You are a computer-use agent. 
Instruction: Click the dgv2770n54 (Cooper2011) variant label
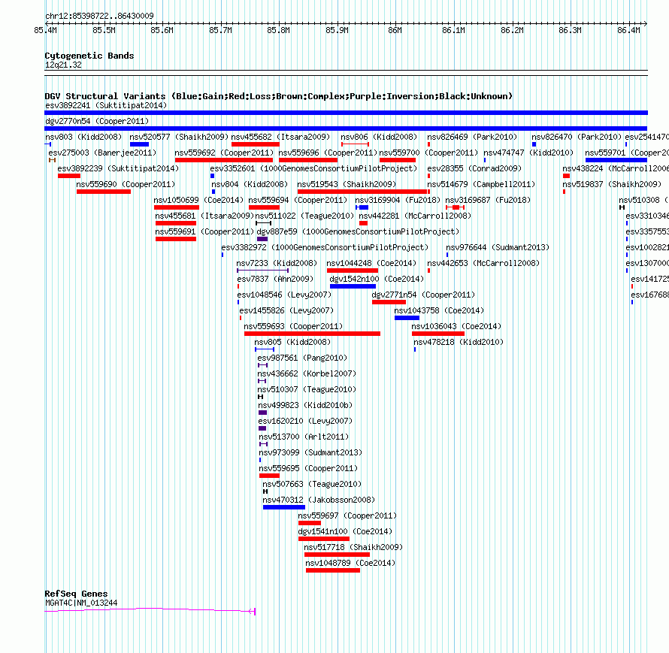coord(97,121)
